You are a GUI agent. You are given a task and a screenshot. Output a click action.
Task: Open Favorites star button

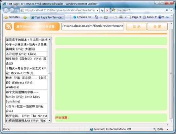12,17
